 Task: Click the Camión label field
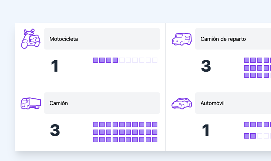[x=102, y=103]
